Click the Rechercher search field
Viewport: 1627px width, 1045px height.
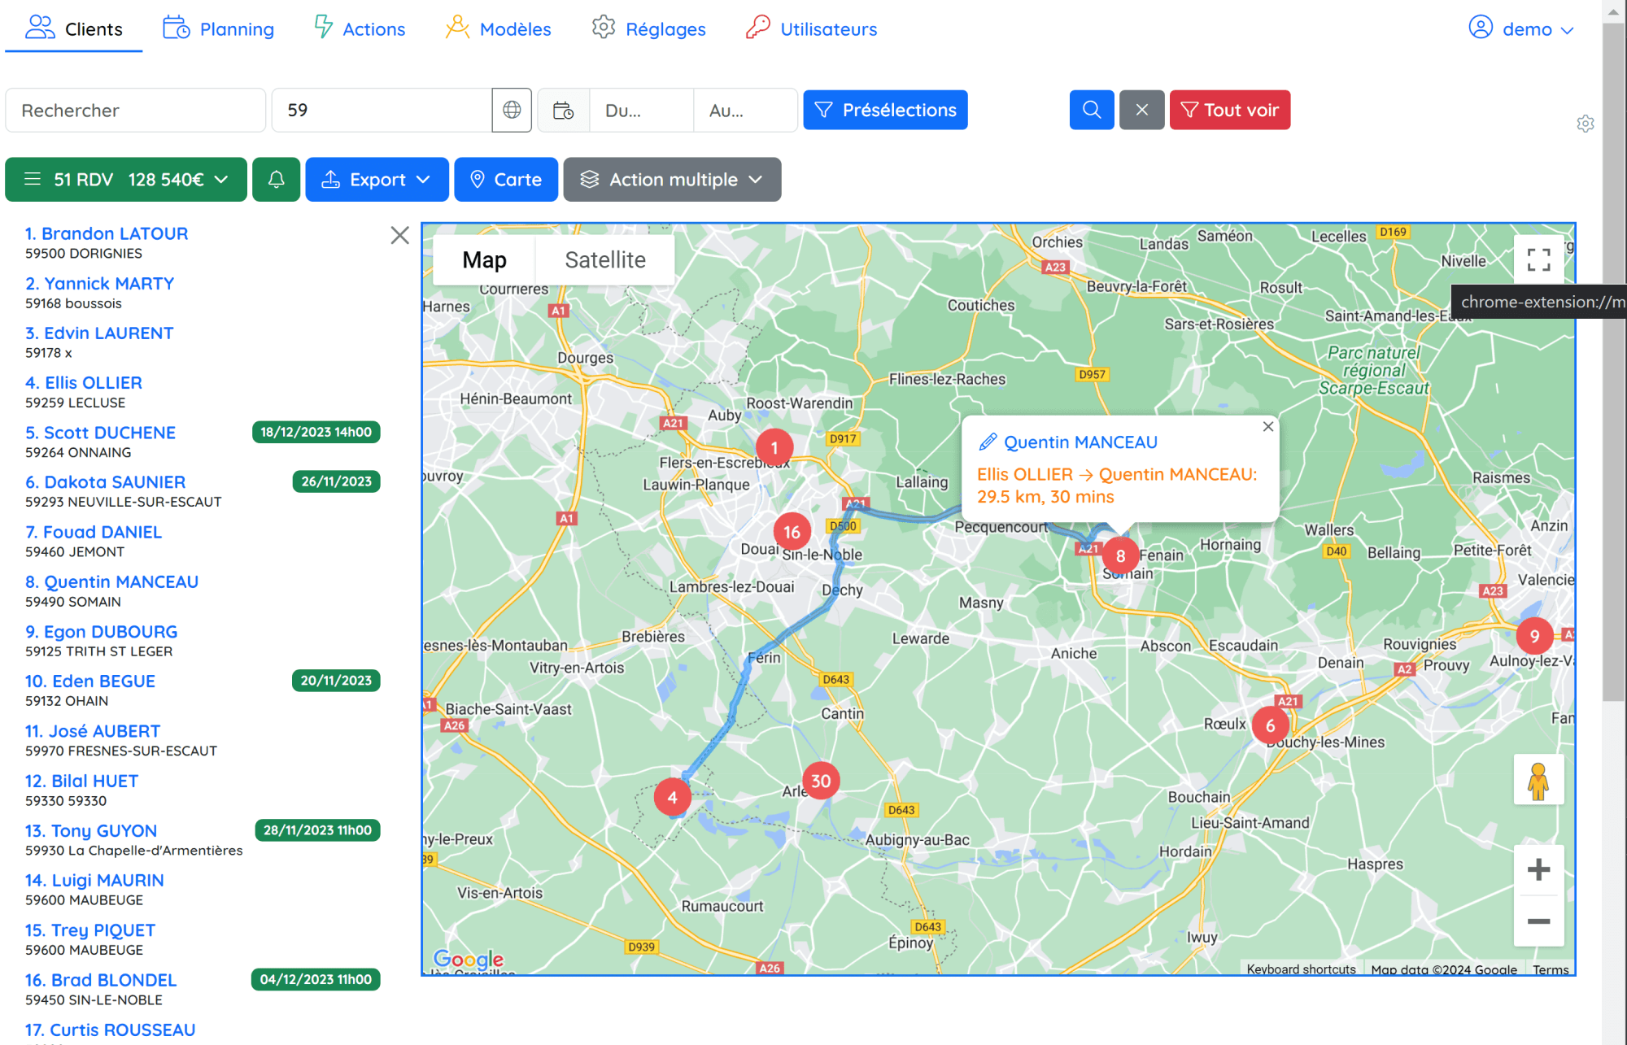click(x=135, y=110)
